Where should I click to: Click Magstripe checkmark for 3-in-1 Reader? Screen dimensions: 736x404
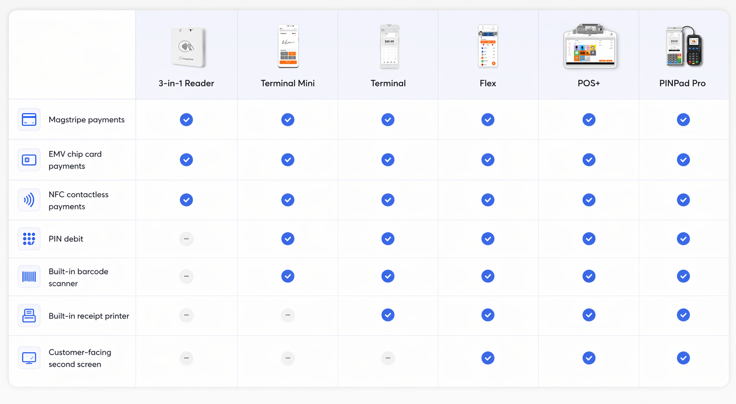[x=186, y=120]
